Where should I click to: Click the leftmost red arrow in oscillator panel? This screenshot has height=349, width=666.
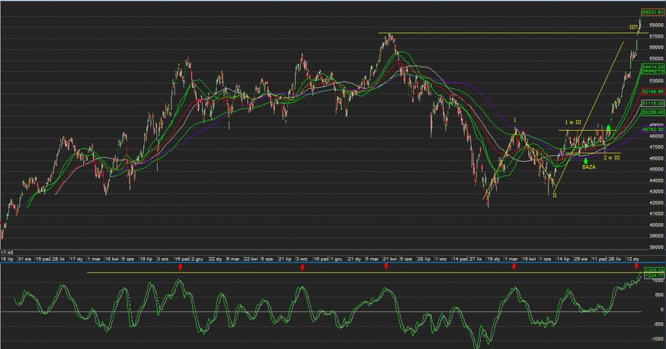(180, 267)
